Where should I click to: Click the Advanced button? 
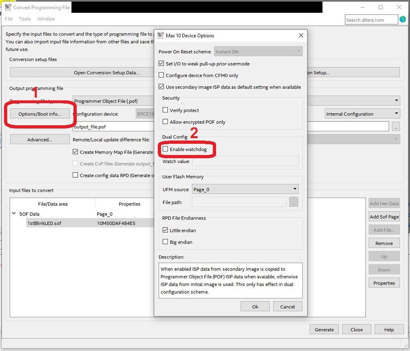pos(40,140)
